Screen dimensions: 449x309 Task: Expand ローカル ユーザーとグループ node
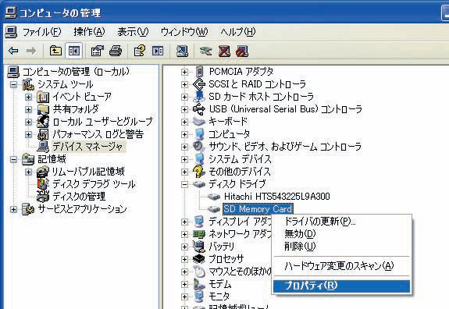tap(28, 122)
